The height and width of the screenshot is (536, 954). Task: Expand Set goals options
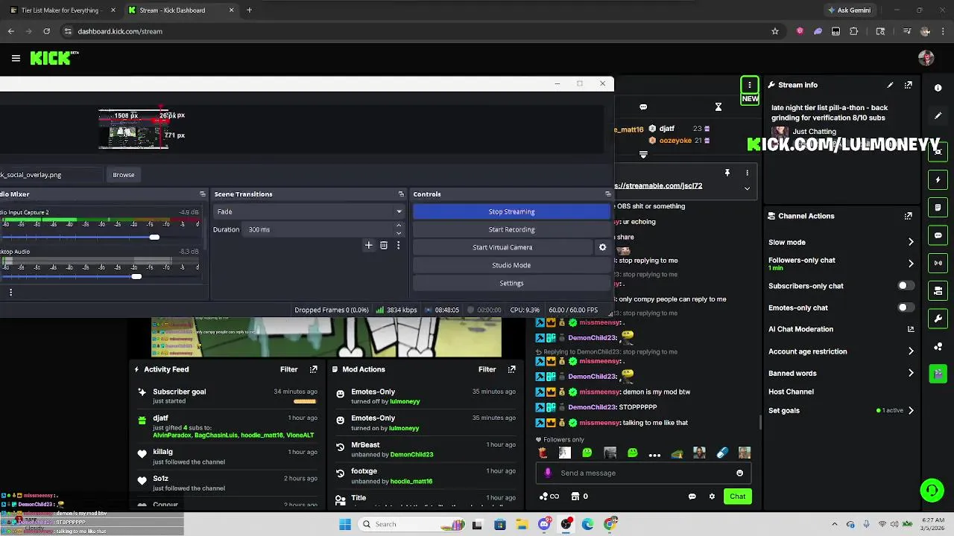[911, 410]
